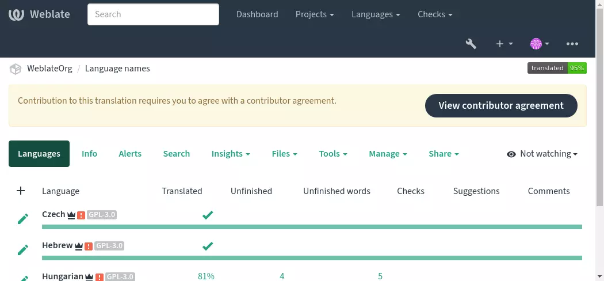604x281 pixels.
Task: Click Hungarian's 81% translated value
Action: coord(206,276)
